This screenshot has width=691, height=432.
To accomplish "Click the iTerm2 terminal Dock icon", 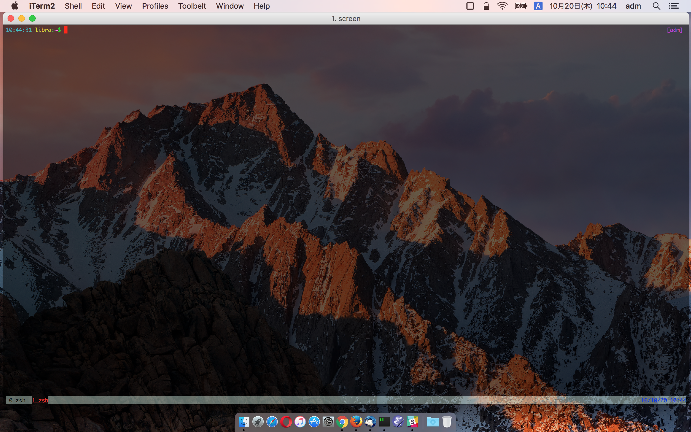I will click(x=384, y=422).
